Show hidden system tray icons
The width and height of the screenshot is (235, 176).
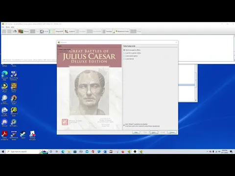tap(207, 152)
